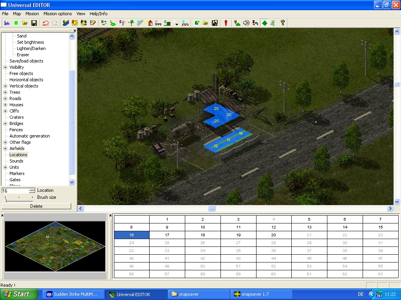
Task: Expand the Roads node
Action: coord(5,98)
